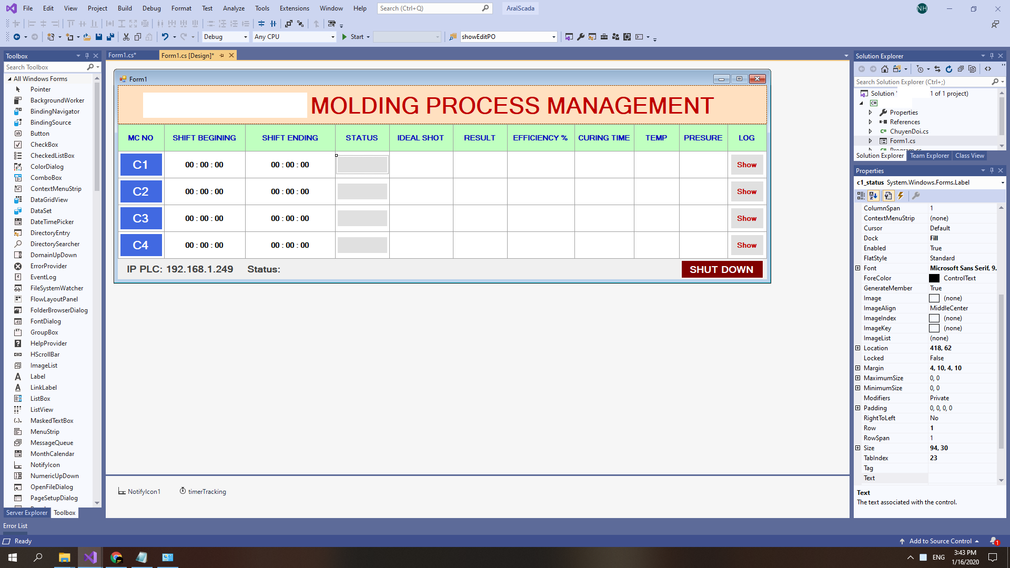Click the ForeColor black color swatch

tap(934, 278)
